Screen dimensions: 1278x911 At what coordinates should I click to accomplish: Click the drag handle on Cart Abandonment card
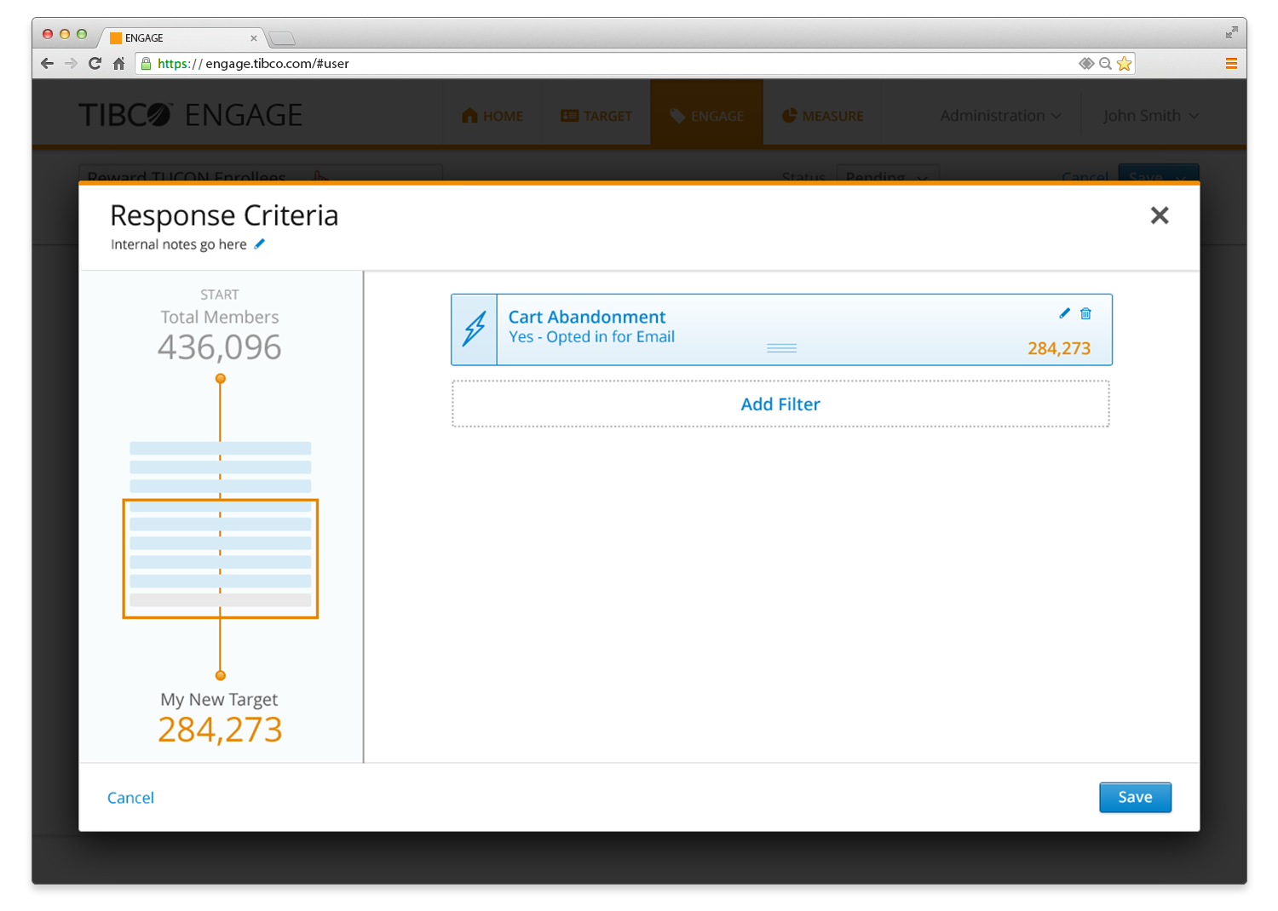point(781,348)
